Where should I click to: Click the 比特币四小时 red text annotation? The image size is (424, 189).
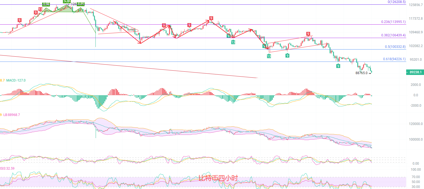pyautogui.click(x=218, y=178)
